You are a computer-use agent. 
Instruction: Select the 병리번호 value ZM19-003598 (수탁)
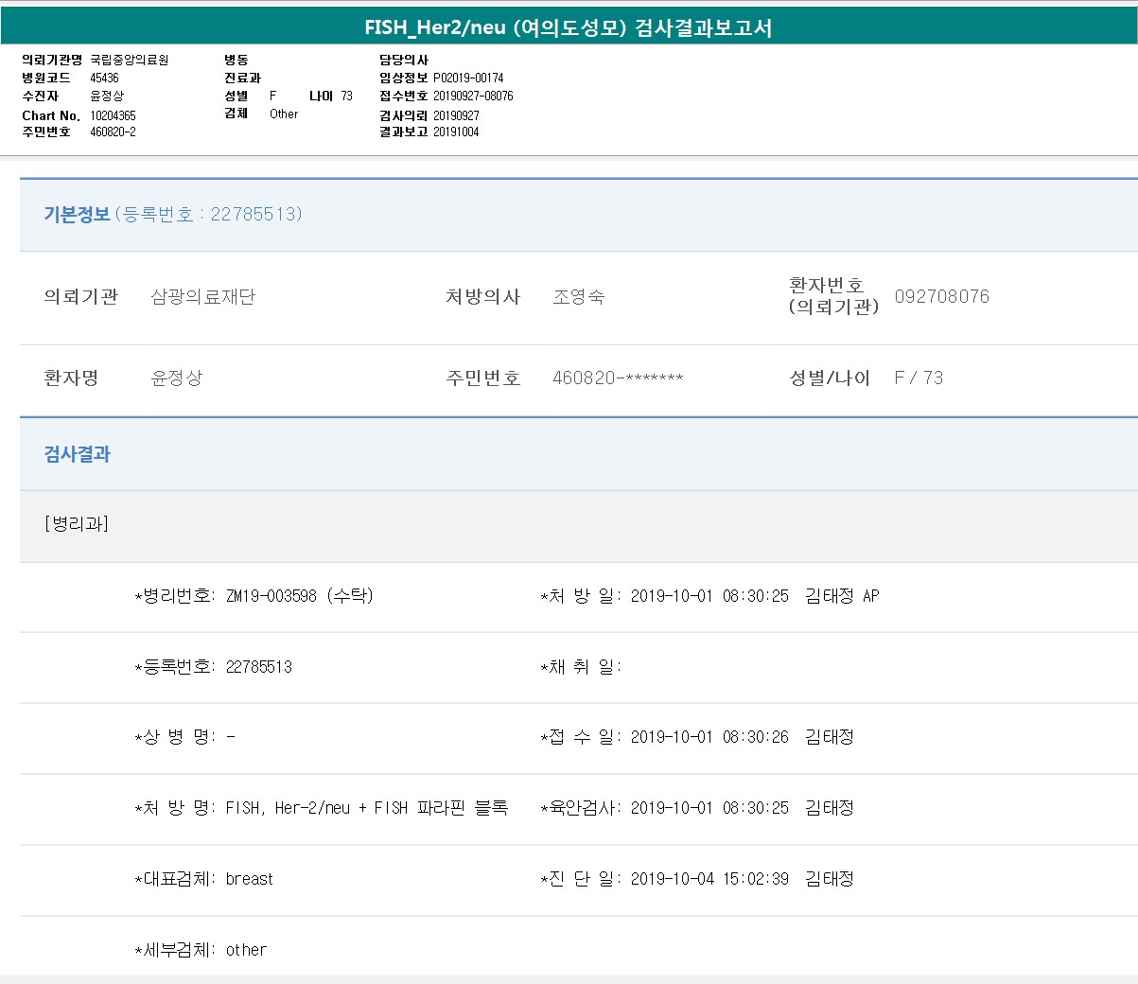coord(300,596)
